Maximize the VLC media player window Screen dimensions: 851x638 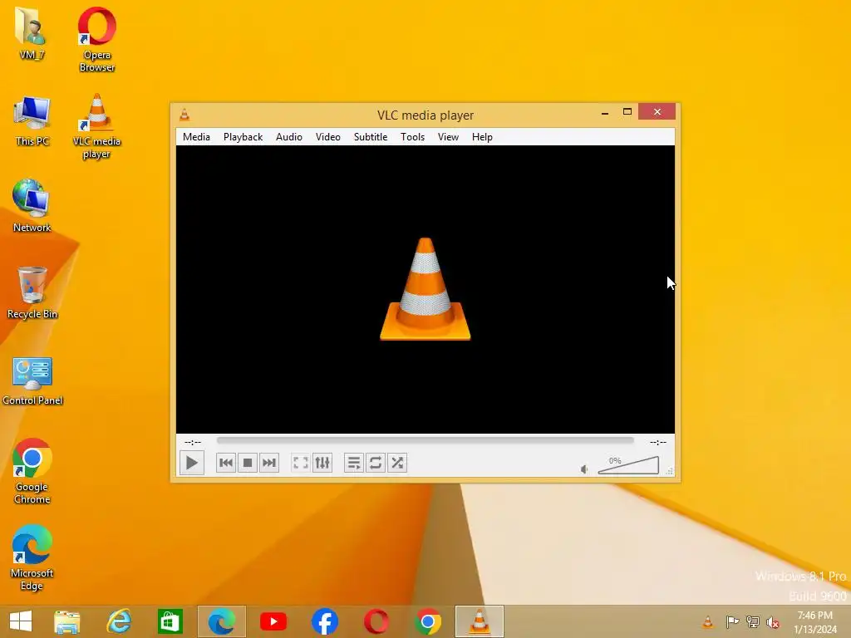click(627, 112)
